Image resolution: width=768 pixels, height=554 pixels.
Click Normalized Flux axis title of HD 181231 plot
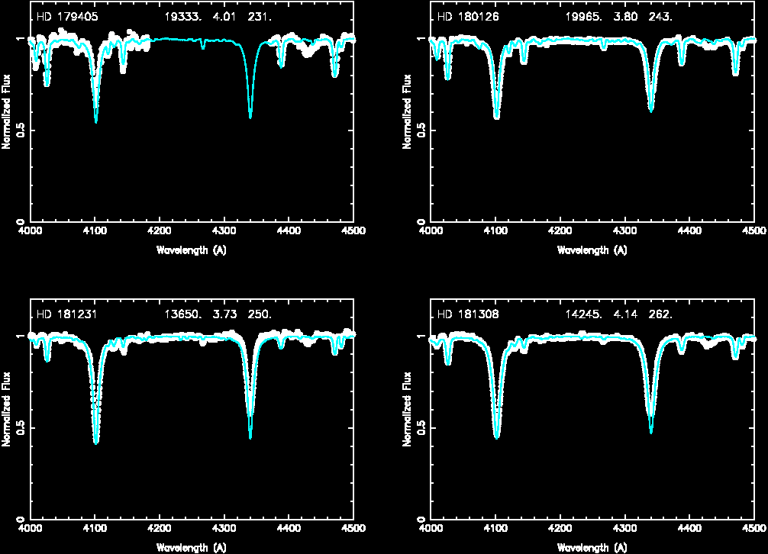6,409
